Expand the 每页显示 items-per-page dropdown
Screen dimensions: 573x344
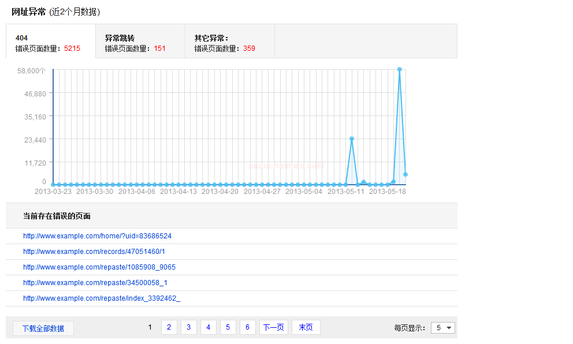click(443, 328)
